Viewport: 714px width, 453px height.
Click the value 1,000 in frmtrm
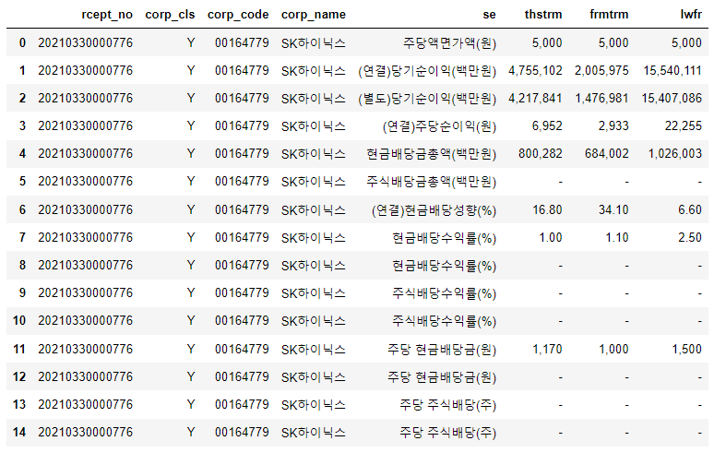(613, 349)
